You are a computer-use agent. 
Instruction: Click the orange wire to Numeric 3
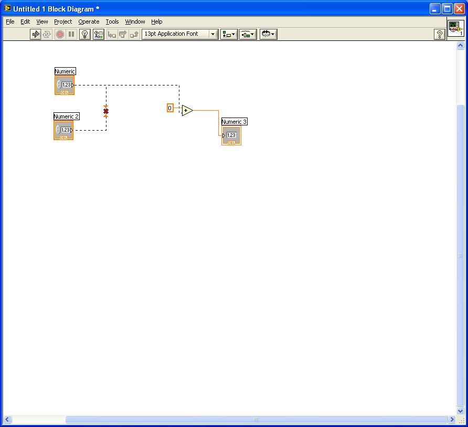coord(218,122)
